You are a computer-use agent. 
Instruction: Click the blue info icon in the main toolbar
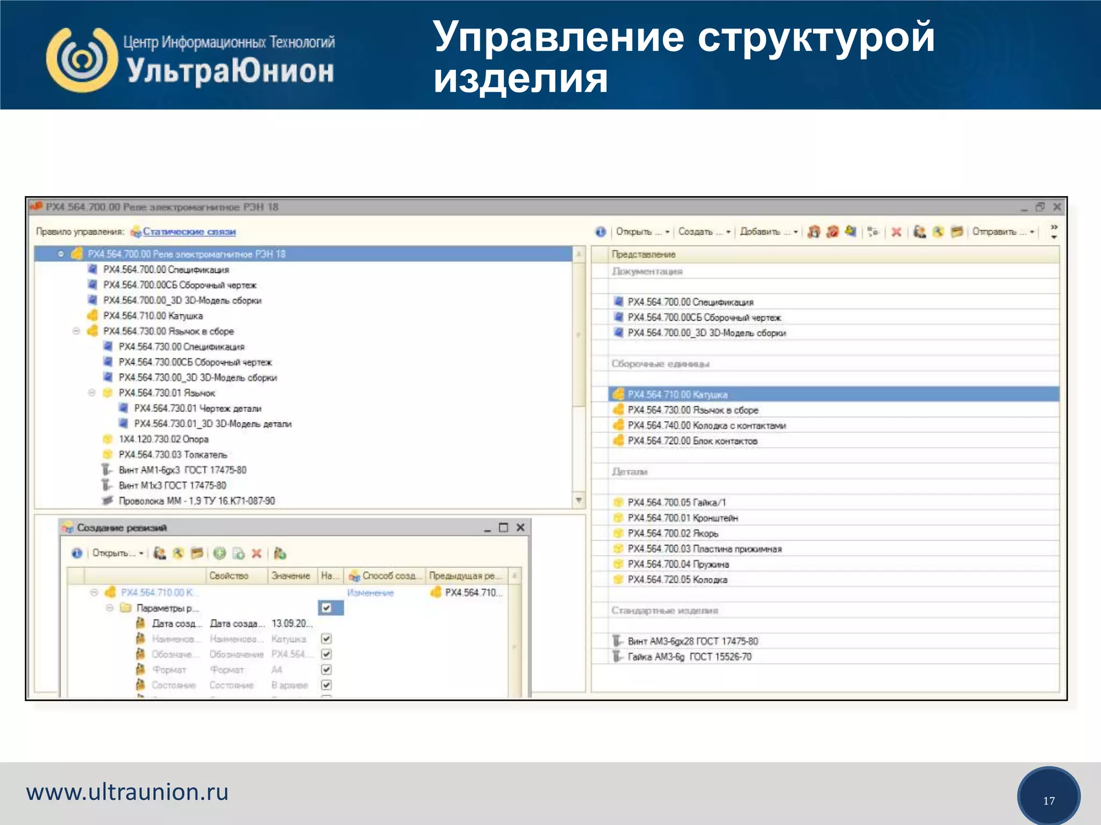(600, 231)
